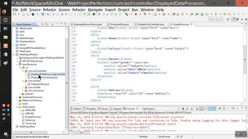Maximize the editor area
Screen dimensions: 248x139
(x=246, y=24)
